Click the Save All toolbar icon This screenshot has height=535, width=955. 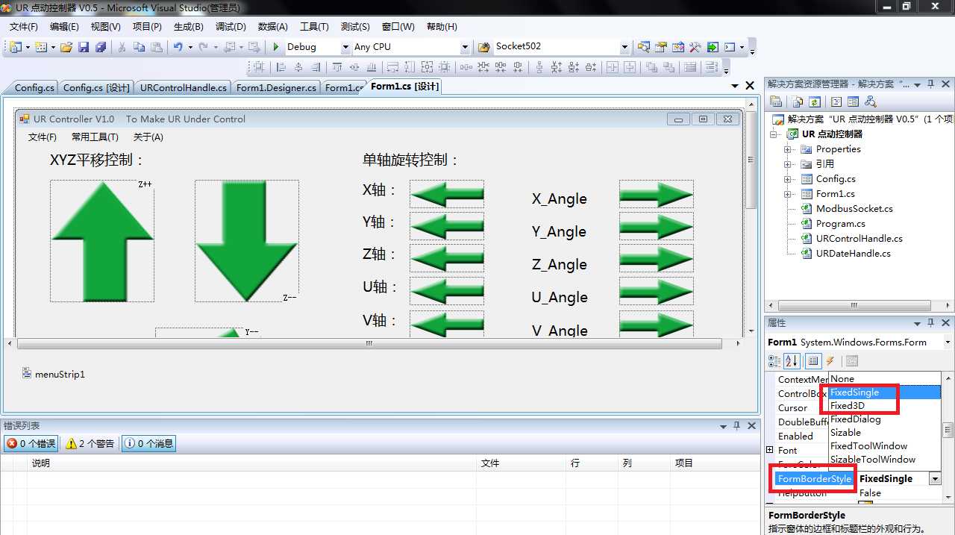coord(101,47)
